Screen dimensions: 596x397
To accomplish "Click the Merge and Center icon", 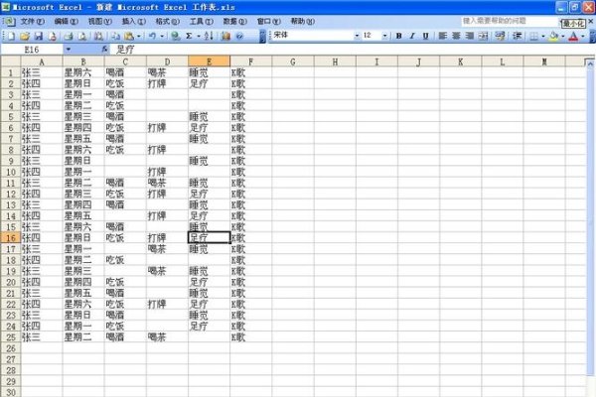I will (x=483, y=36).
